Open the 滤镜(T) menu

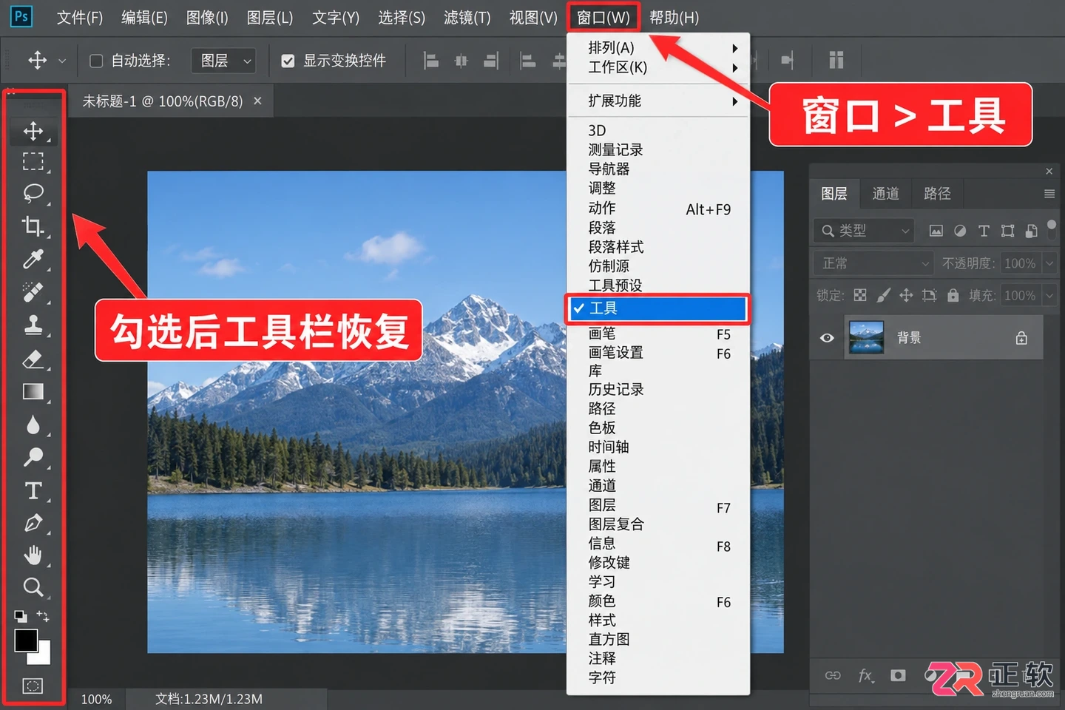(x=467, y=17)
